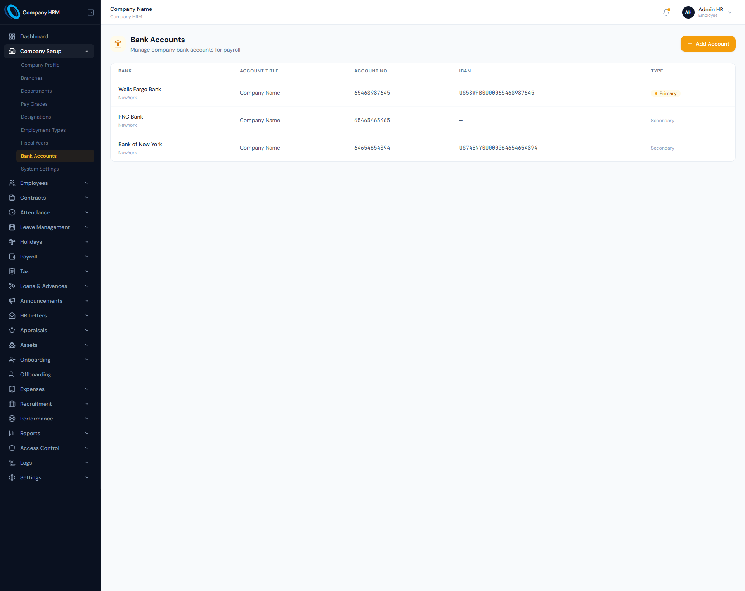
Task: Click the Add Account button
Action: [708, 44]
